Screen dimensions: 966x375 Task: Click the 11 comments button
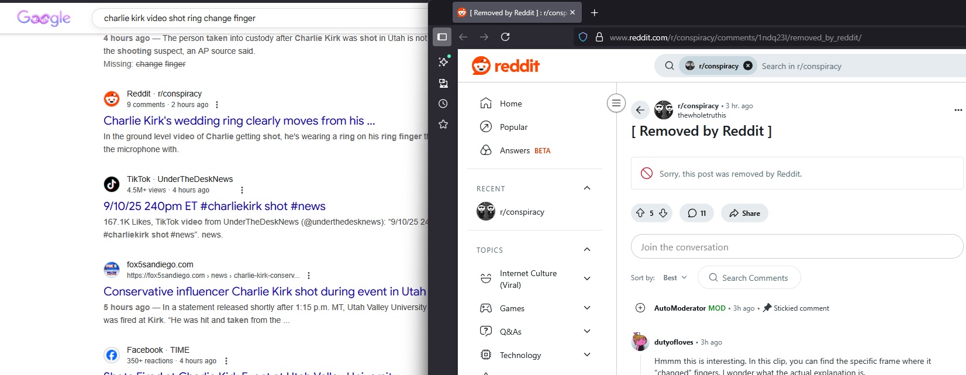(x=696, y=214)
